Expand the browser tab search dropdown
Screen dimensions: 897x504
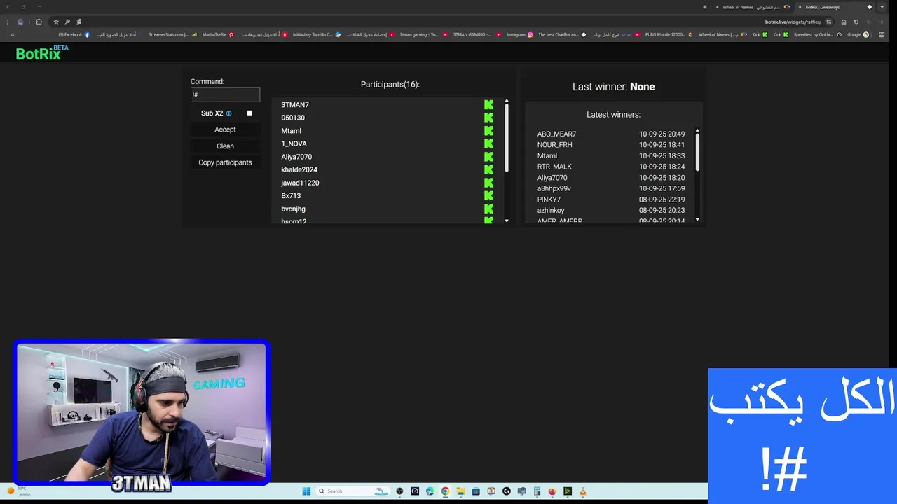coord(882,7)
